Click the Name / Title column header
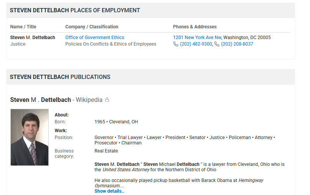The width and height of the screenshot is (310, 195). (x=23, y=27)
